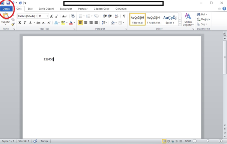Click the Save icon in quick access toolbar
227x144 pixels.
pos(8,3)
